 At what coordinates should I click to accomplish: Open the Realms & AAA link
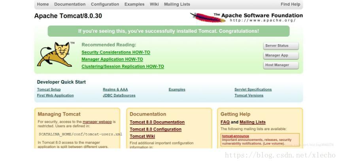[115, 90]
